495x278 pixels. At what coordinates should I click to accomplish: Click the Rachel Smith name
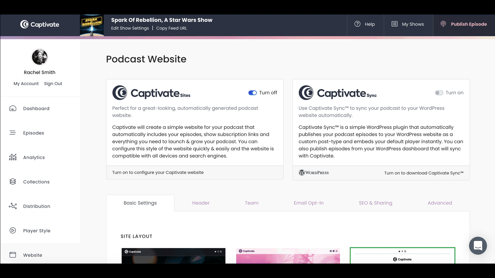pos(39,72)
